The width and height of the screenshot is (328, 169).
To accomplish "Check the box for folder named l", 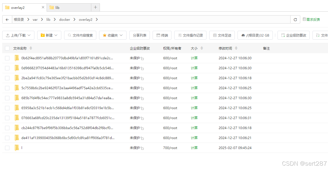I will pyautogui.click(x=7, y=148).
